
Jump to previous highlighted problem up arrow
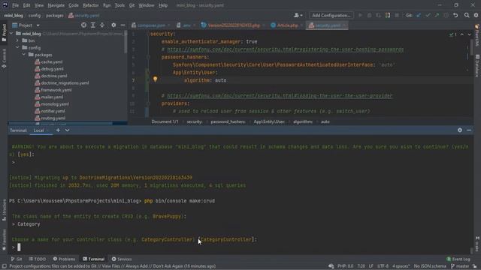[462, 34]
